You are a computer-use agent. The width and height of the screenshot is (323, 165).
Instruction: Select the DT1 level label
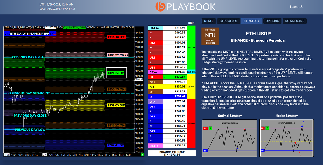156,106
